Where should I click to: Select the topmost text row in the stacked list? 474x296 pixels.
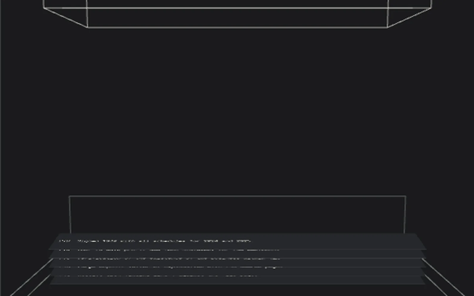(237, 241)
